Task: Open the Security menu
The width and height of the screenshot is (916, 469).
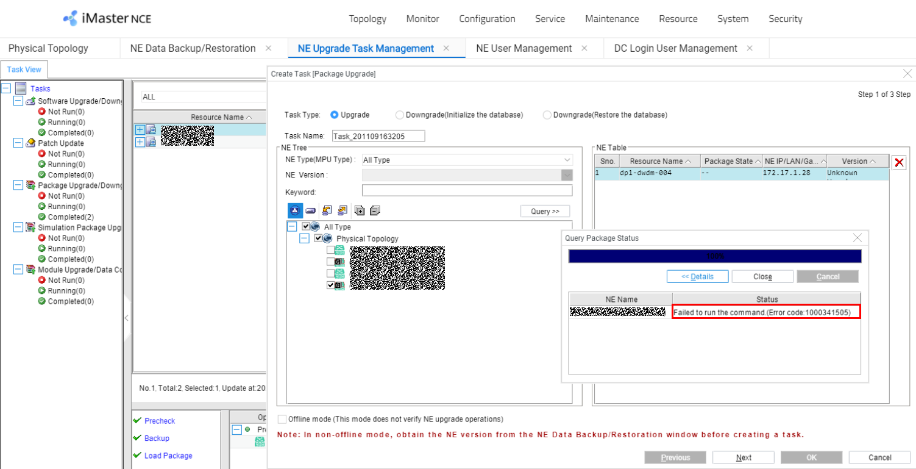Action: click(x=786, y=19)
